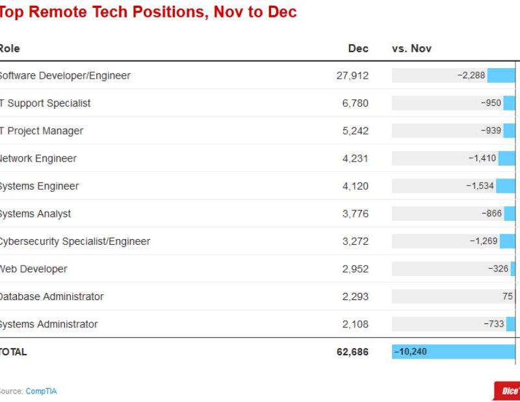
Task: Click the Cybersecurity Specialist/Engineer role name
Action: coord(74,241)
